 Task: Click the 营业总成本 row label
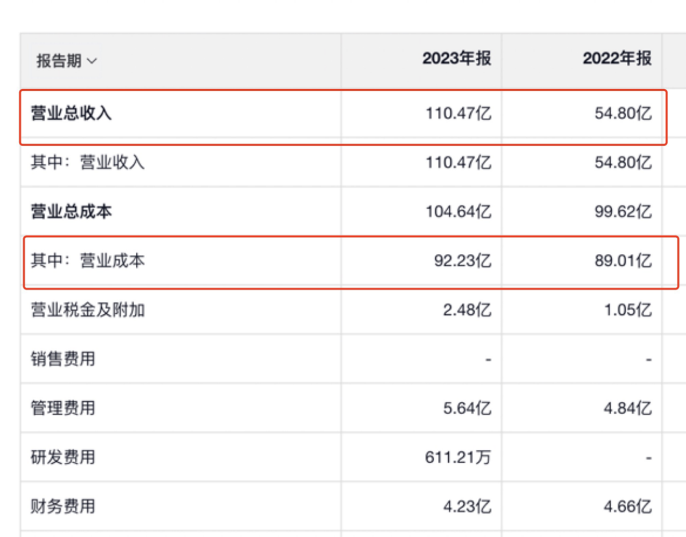(71, 212)
